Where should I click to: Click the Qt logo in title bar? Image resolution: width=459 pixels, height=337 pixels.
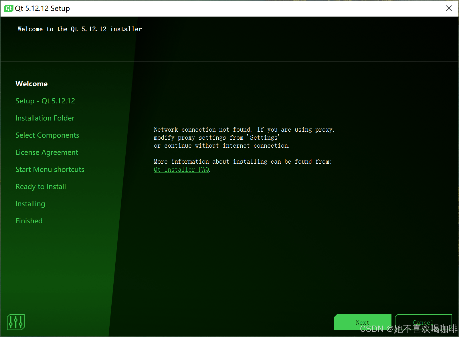click(x=9, y=8)
